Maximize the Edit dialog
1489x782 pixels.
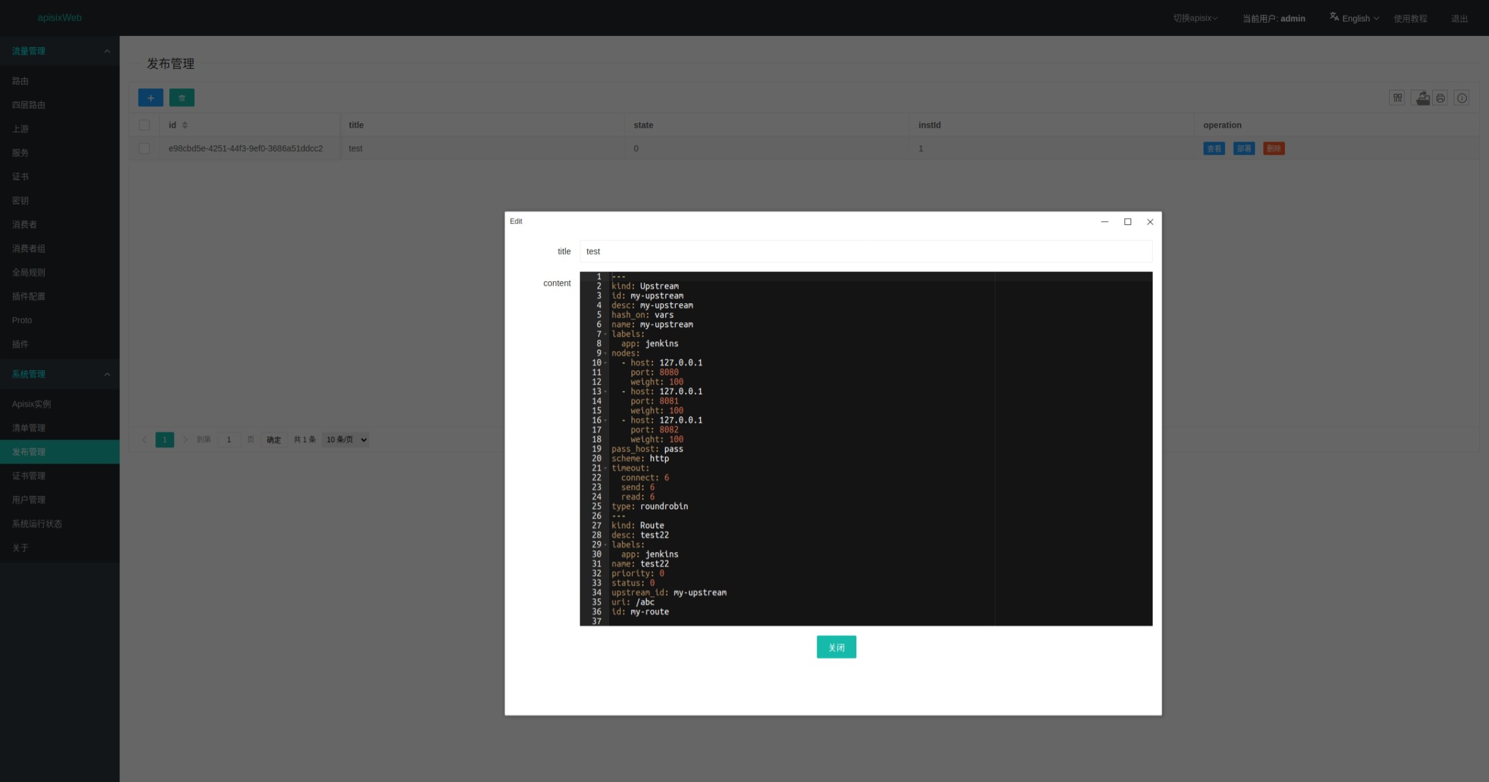1127,222
